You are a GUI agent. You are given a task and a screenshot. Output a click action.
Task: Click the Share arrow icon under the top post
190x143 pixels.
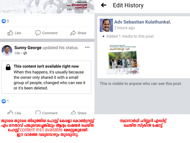point(73,33)
